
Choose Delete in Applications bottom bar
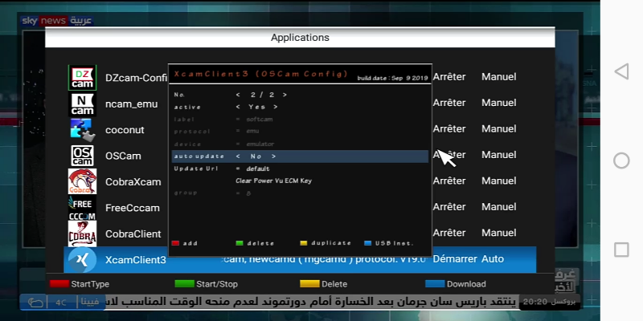334,284
